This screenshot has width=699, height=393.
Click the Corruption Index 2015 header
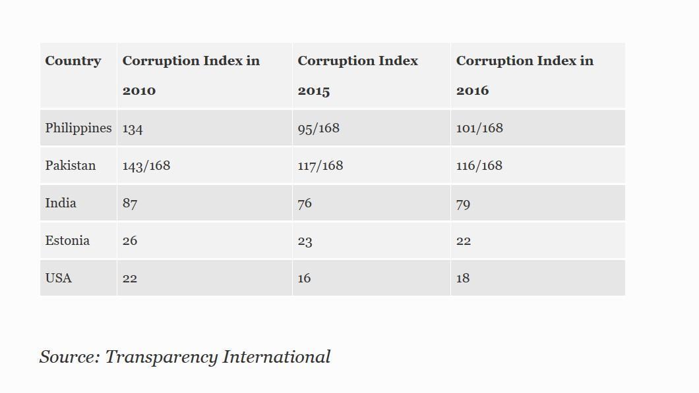(x=357, y=75)
